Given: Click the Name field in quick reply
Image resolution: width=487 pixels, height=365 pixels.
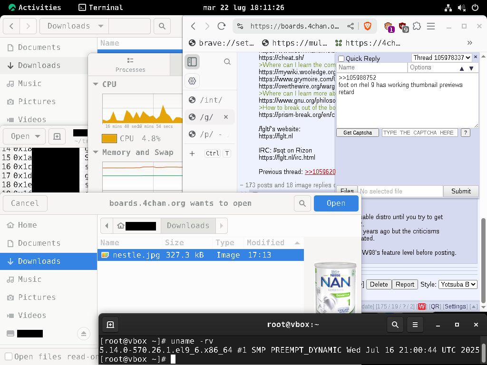Looking at the screenshot, I should 372,67.
